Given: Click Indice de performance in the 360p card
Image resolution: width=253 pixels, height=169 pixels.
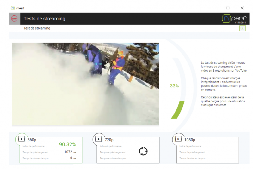Looking at the screenshot, I should (x=34, y=146).
